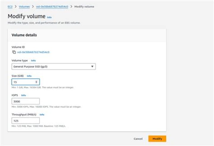The width and height of the screenshot is (214, 146).
Task: Open Info next to the Modify volume heading
Action: point(49,17)
